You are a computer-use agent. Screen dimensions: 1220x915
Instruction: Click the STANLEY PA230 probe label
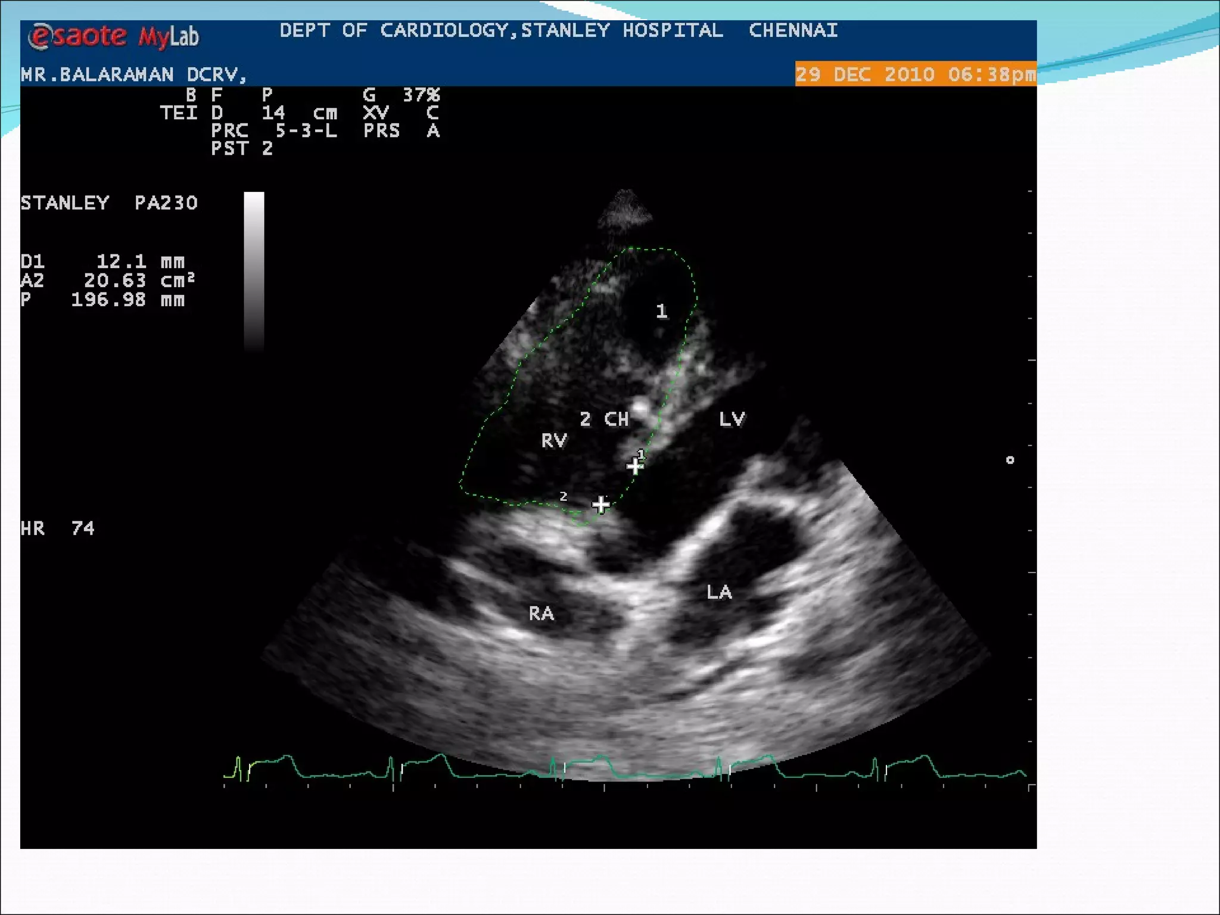pos(108,203)
